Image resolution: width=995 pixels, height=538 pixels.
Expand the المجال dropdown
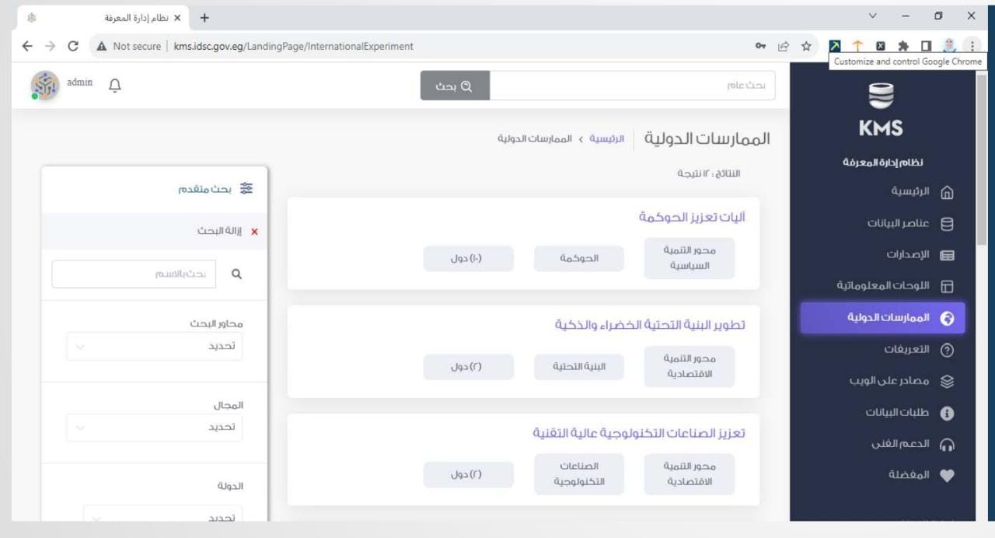(x=154, y=428)
